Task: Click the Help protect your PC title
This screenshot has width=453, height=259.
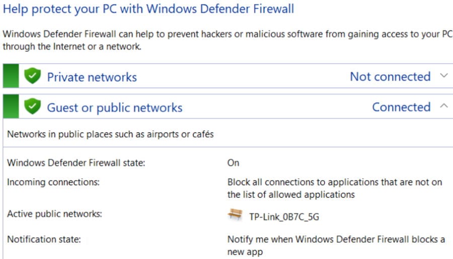Action: (148, 9)
